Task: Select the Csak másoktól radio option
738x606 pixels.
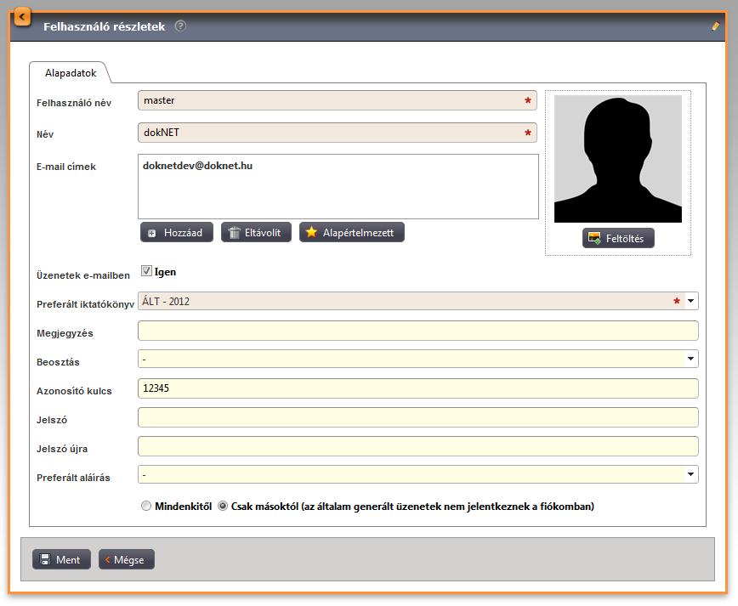Action: pyautogui.click(x=223, y=507)
